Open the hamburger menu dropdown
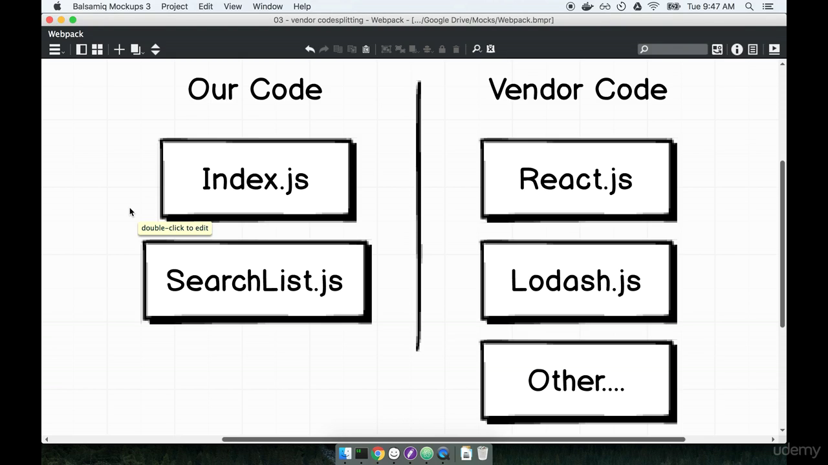Screen dimensions: 828x465 55,49
